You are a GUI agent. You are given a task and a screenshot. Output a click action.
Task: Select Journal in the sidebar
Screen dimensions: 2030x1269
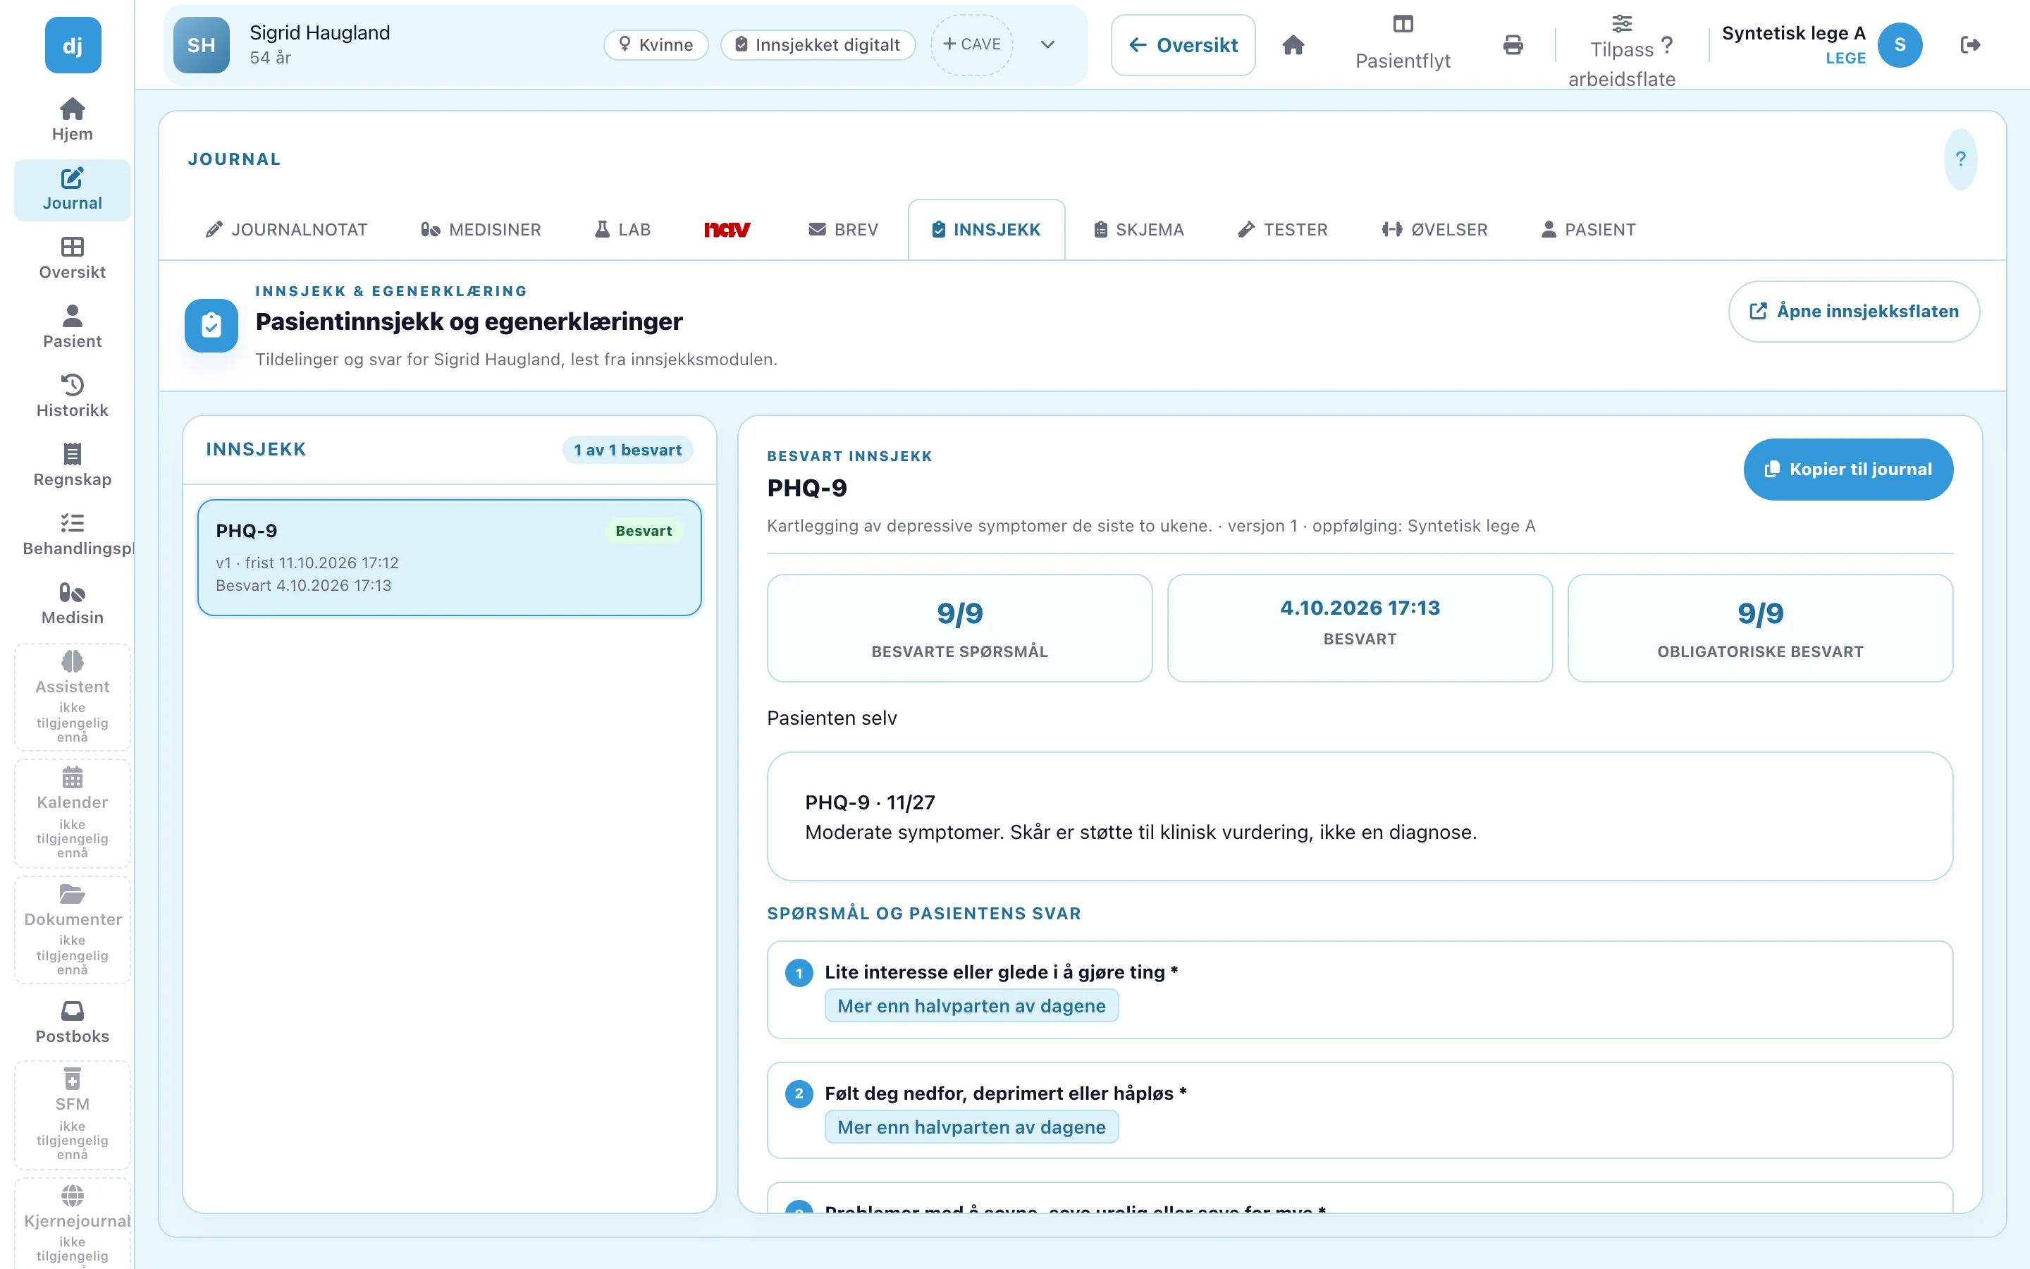72,190
